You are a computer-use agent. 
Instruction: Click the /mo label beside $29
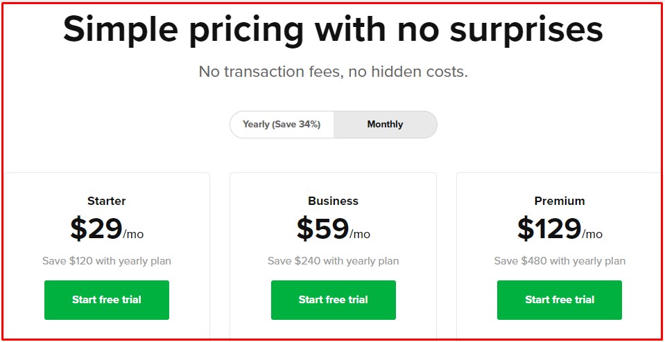[133, 234]
